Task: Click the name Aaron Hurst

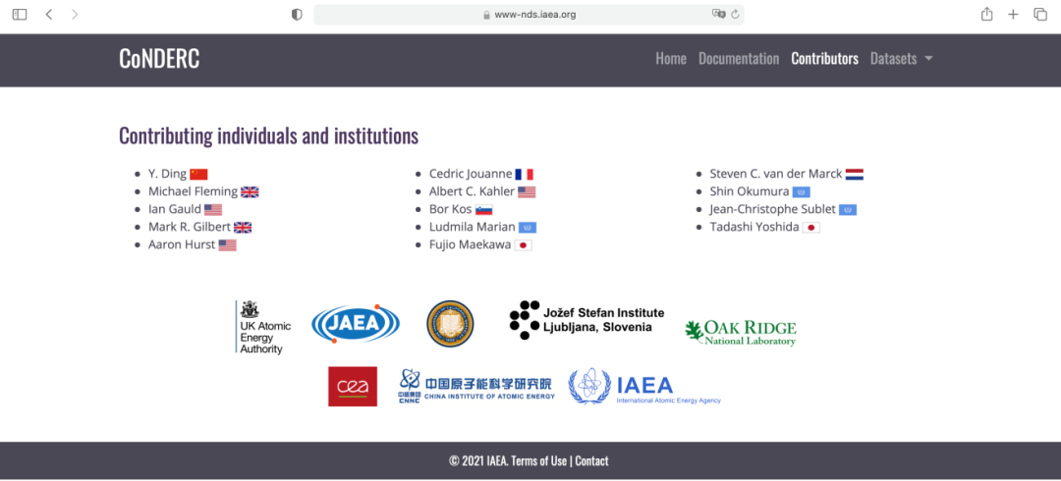Action: [x=182, y=244]
